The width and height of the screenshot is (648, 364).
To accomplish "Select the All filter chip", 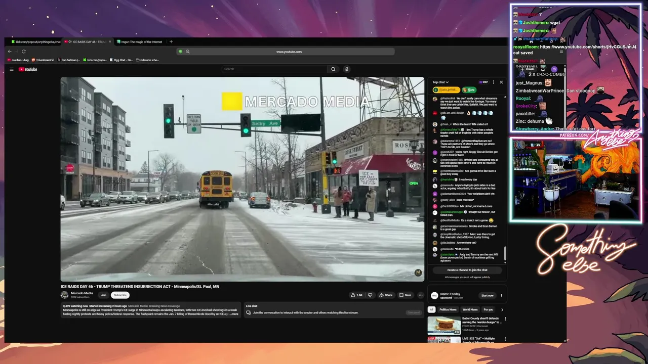I will (432, 309).
